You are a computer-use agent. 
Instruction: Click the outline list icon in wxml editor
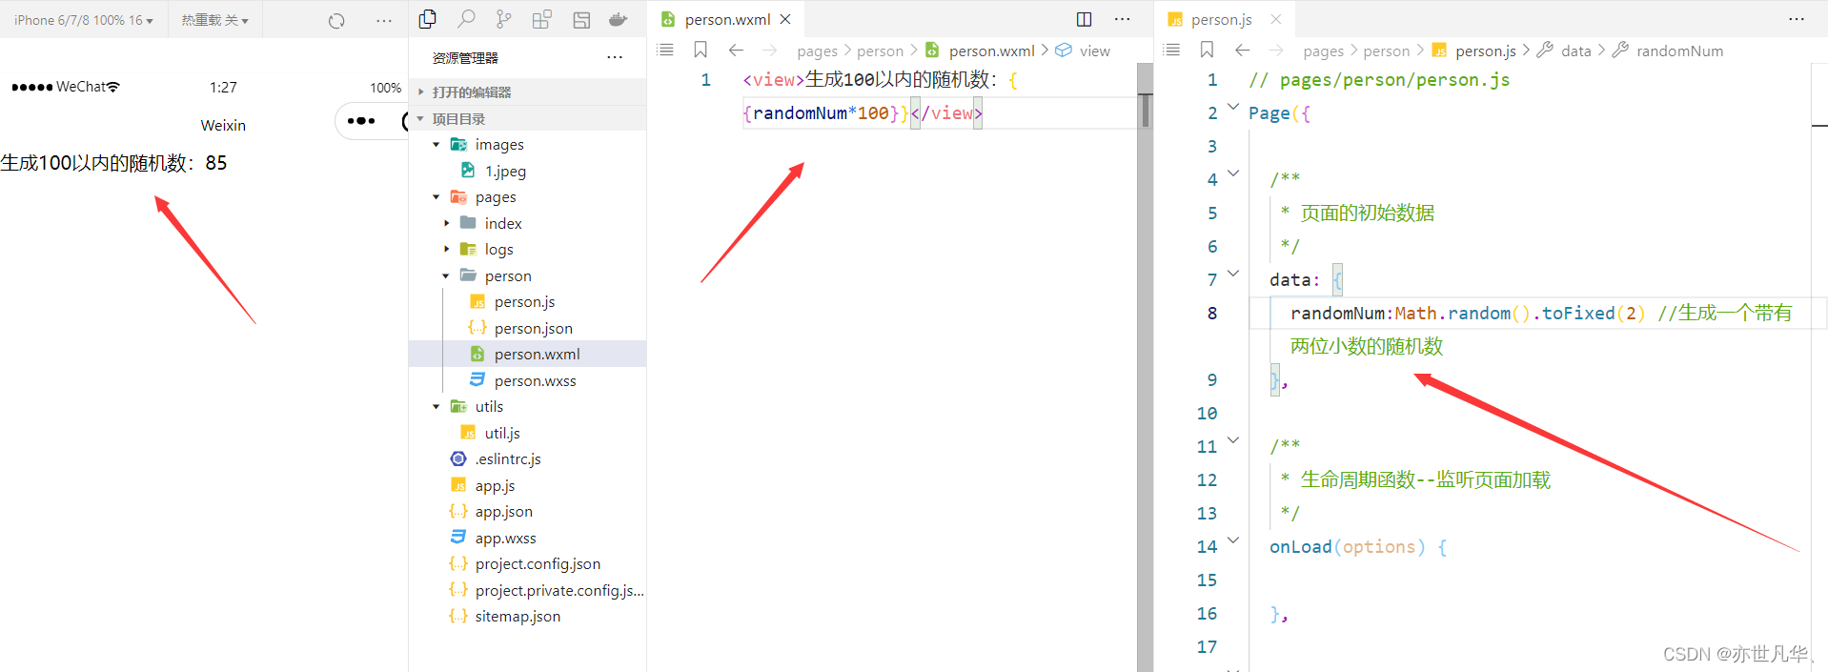(x=666, y=50)
